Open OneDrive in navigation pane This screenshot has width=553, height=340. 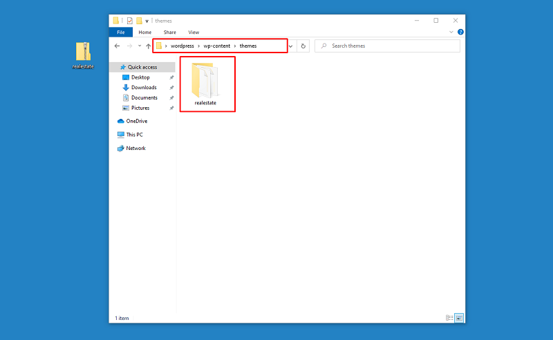pos(137,121)
